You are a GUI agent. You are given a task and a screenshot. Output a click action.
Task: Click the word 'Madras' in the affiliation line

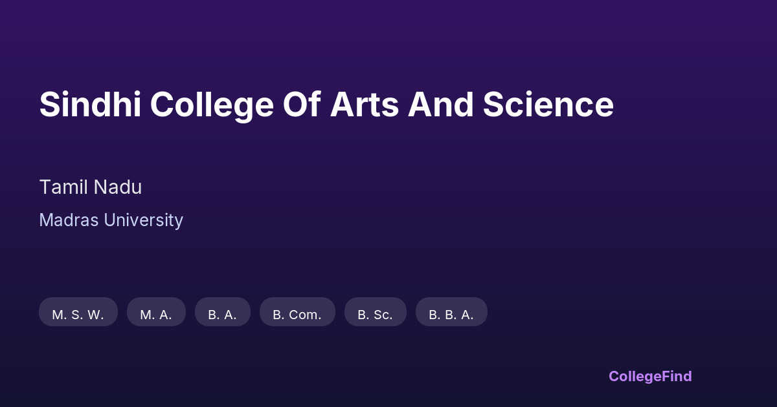69,220
